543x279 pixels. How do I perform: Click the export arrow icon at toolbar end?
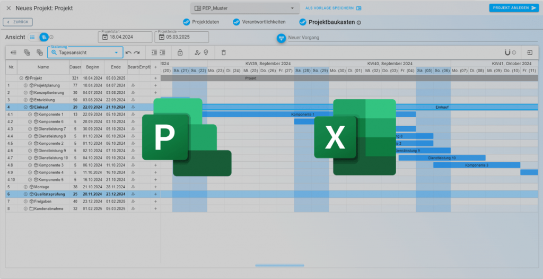coord(530,53)
